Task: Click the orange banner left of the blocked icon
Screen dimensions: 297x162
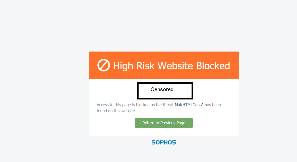Action: tap(93, 65)
